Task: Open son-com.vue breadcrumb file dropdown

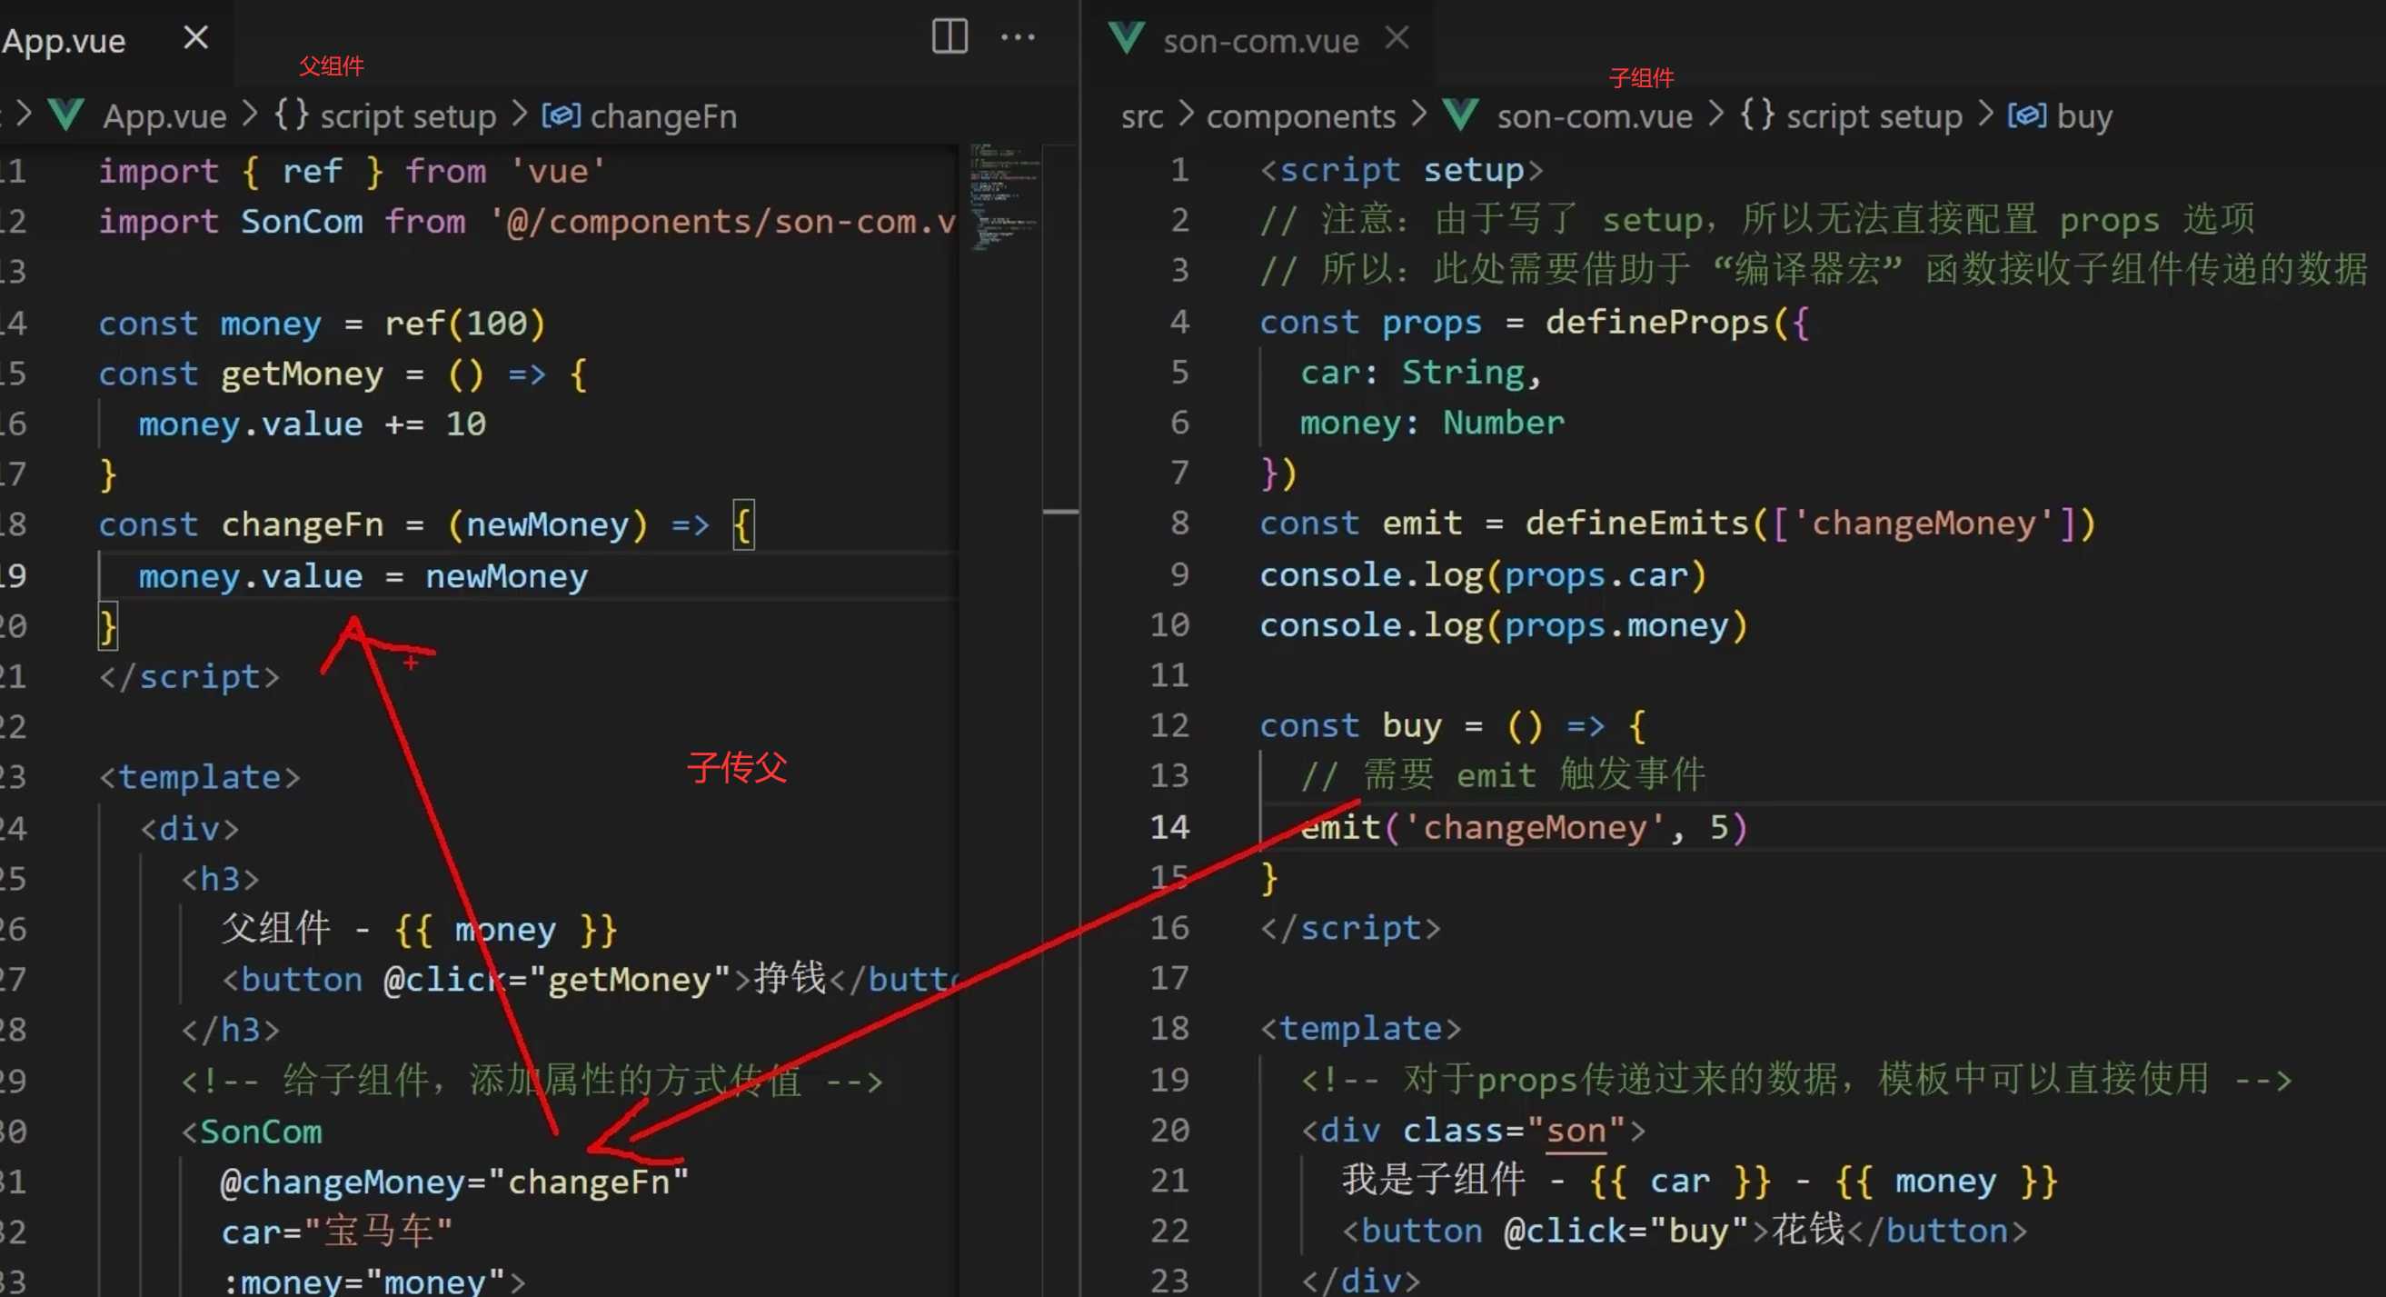Action: coord(1594,116)
